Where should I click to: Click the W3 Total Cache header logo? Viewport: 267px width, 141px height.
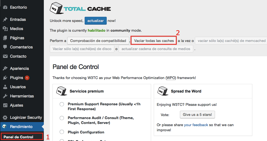(x=80, y=8)
